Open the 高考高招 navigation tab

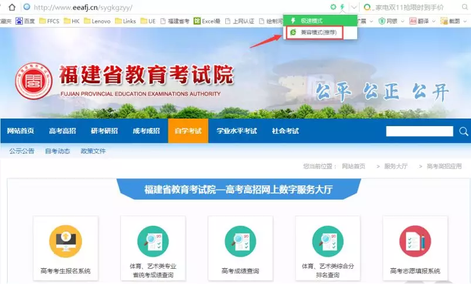[63, 131]
